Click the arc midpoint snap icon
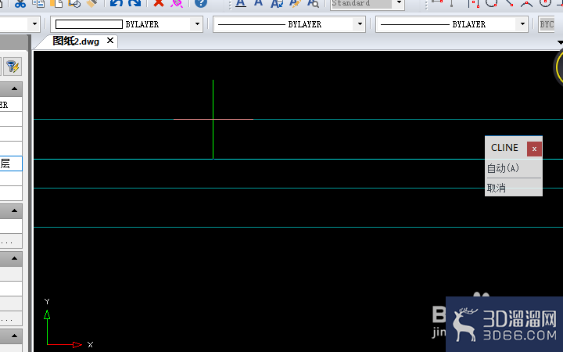The height and width of the screenshot is (352, 563). pyautogui.click(x=527, y=4)
